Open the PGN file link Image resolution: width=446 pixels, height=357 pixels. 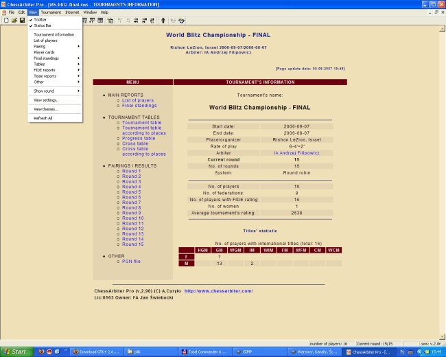pos(131,261)
